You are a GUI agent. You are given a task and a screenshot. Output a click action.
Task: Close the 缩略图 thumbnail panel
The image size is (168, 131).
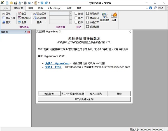(29, 32)
